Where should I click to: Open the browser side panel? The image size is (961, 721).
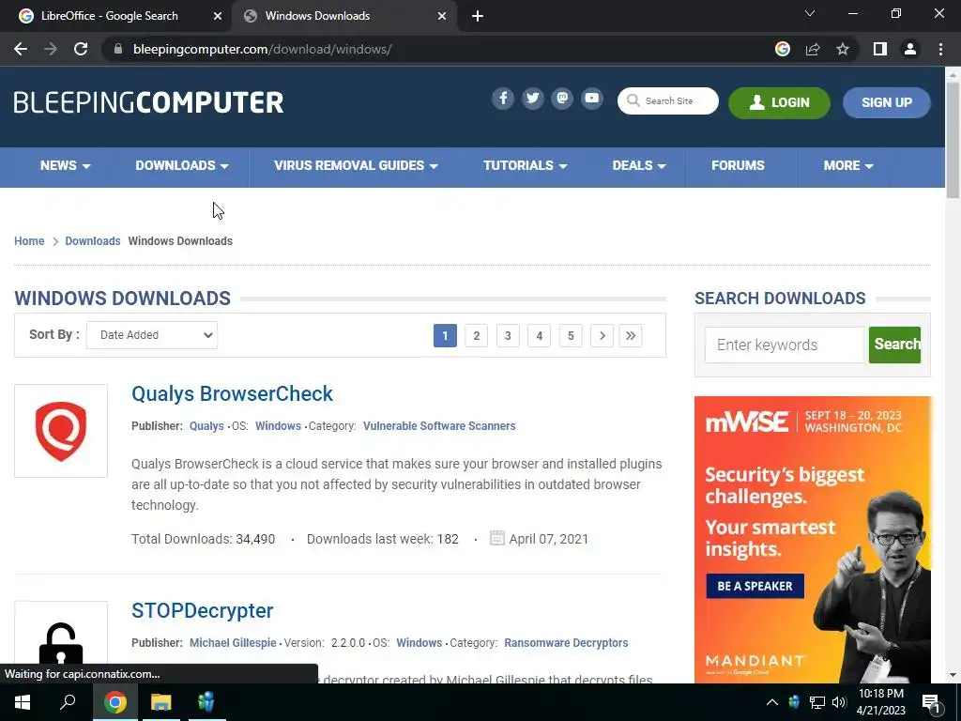880,49
